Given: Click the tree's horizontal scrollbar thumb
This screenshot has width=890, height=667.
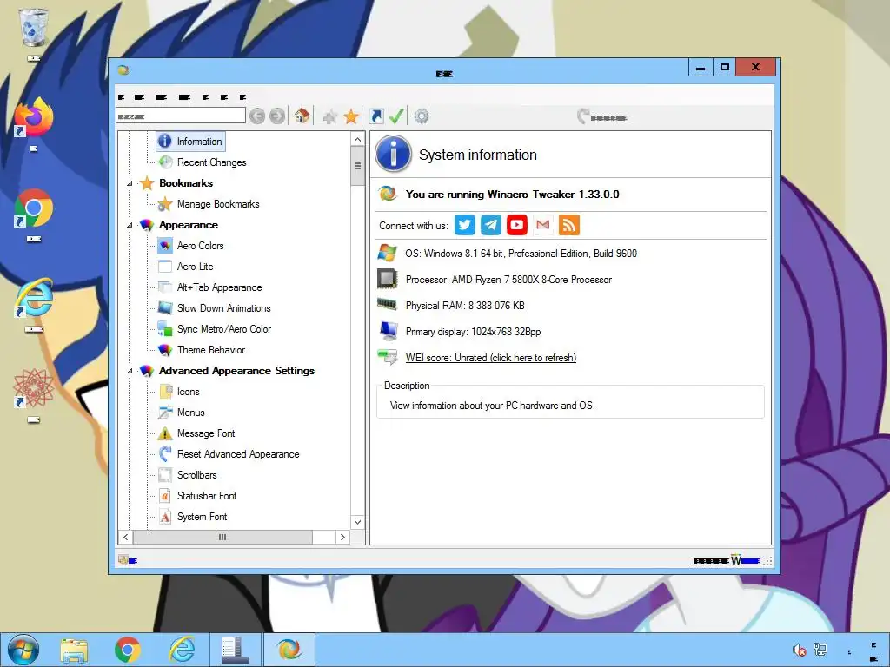Looking at the screenshot, I should [222, 537].
